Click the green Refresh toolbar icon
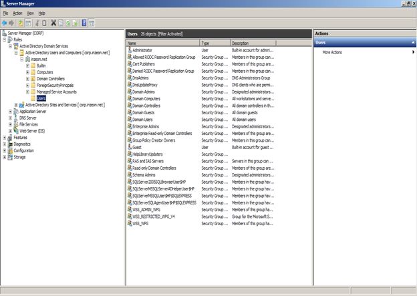The width and height of the screenshot is (417, 296). (67, 23)
